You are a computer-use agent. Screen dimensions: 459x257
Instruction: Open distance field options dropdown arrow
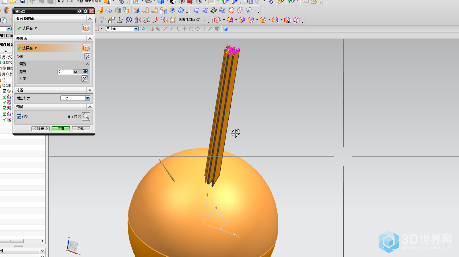(x=85, y=72)
